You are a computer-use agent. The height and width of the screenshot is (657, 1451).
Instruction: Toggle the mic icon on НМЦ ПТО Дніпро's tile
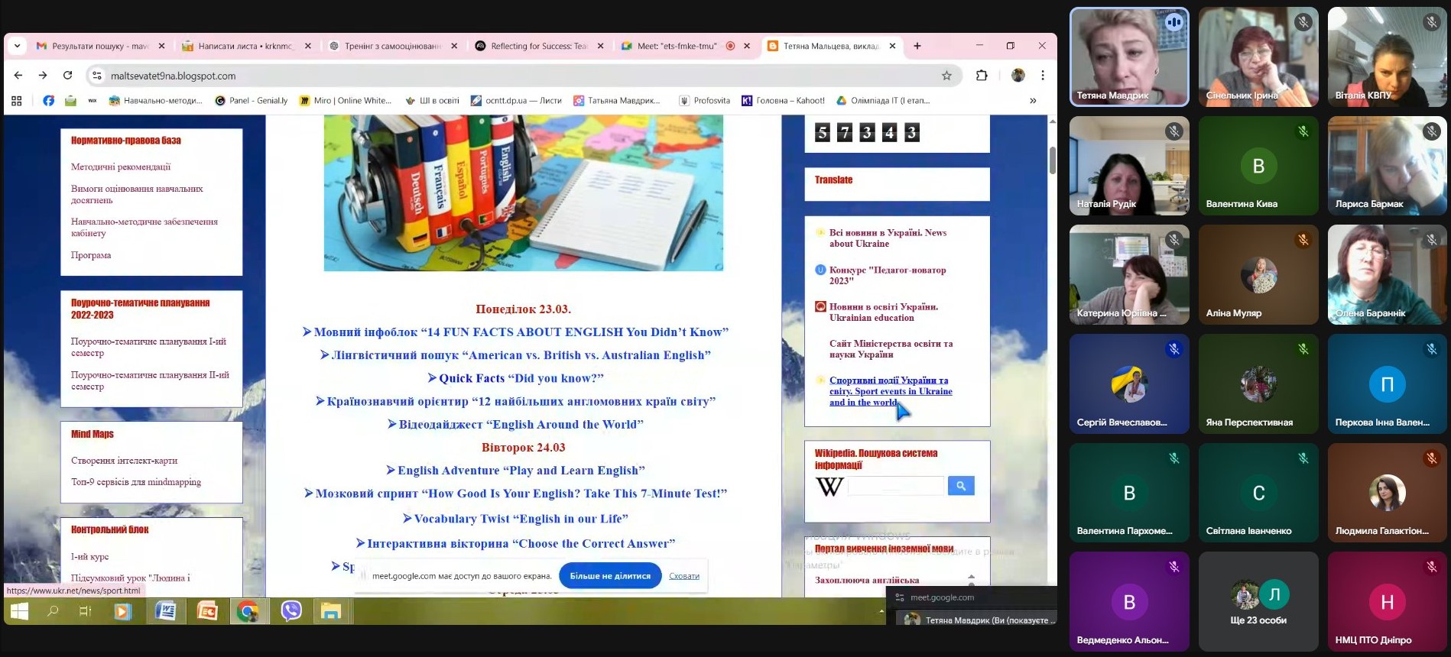(1432, 567)
